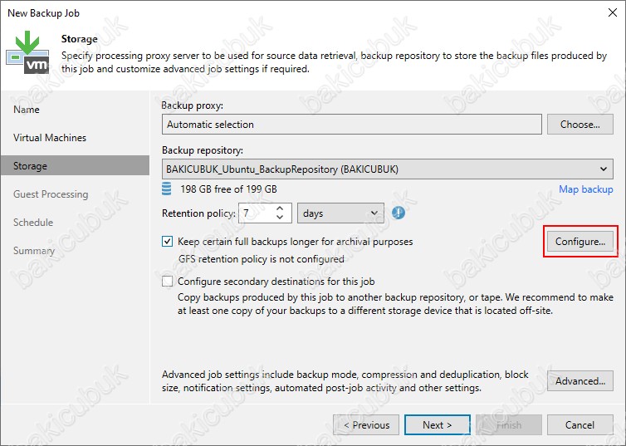Select the Storage wizard step

point(75,166)
